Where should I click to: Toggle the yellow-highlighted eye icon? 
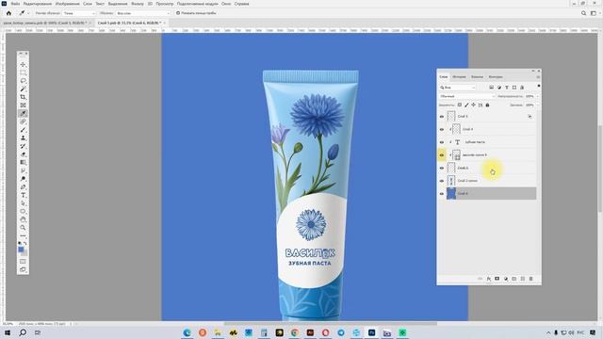pyautogui.click(x=442, y=154)
